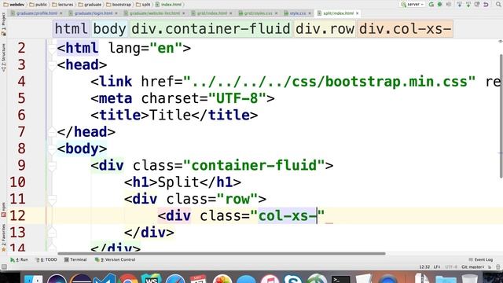Open Terminal app from the Dock
503x283 pixels.
coord(340,278)
